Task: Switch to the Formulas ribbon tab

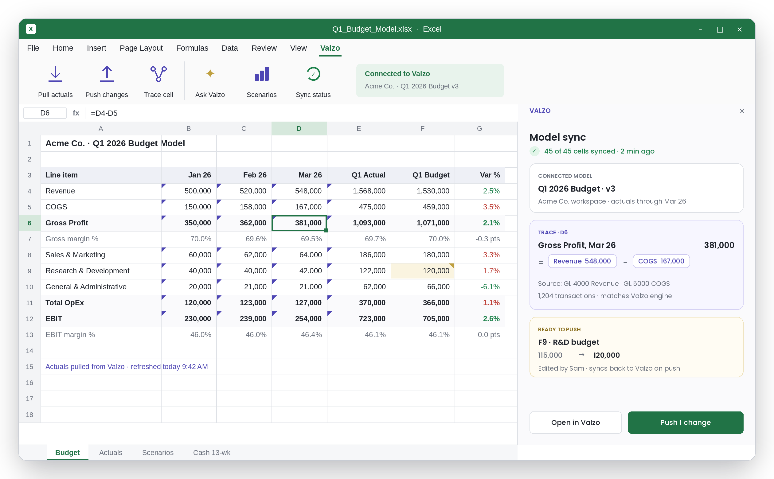Action: (x=192, y=48)
